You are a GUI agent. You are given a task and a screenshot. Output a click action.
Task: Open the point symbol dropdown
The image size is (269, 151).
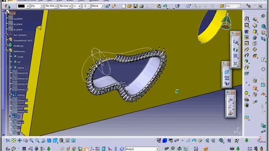(79, 6)
